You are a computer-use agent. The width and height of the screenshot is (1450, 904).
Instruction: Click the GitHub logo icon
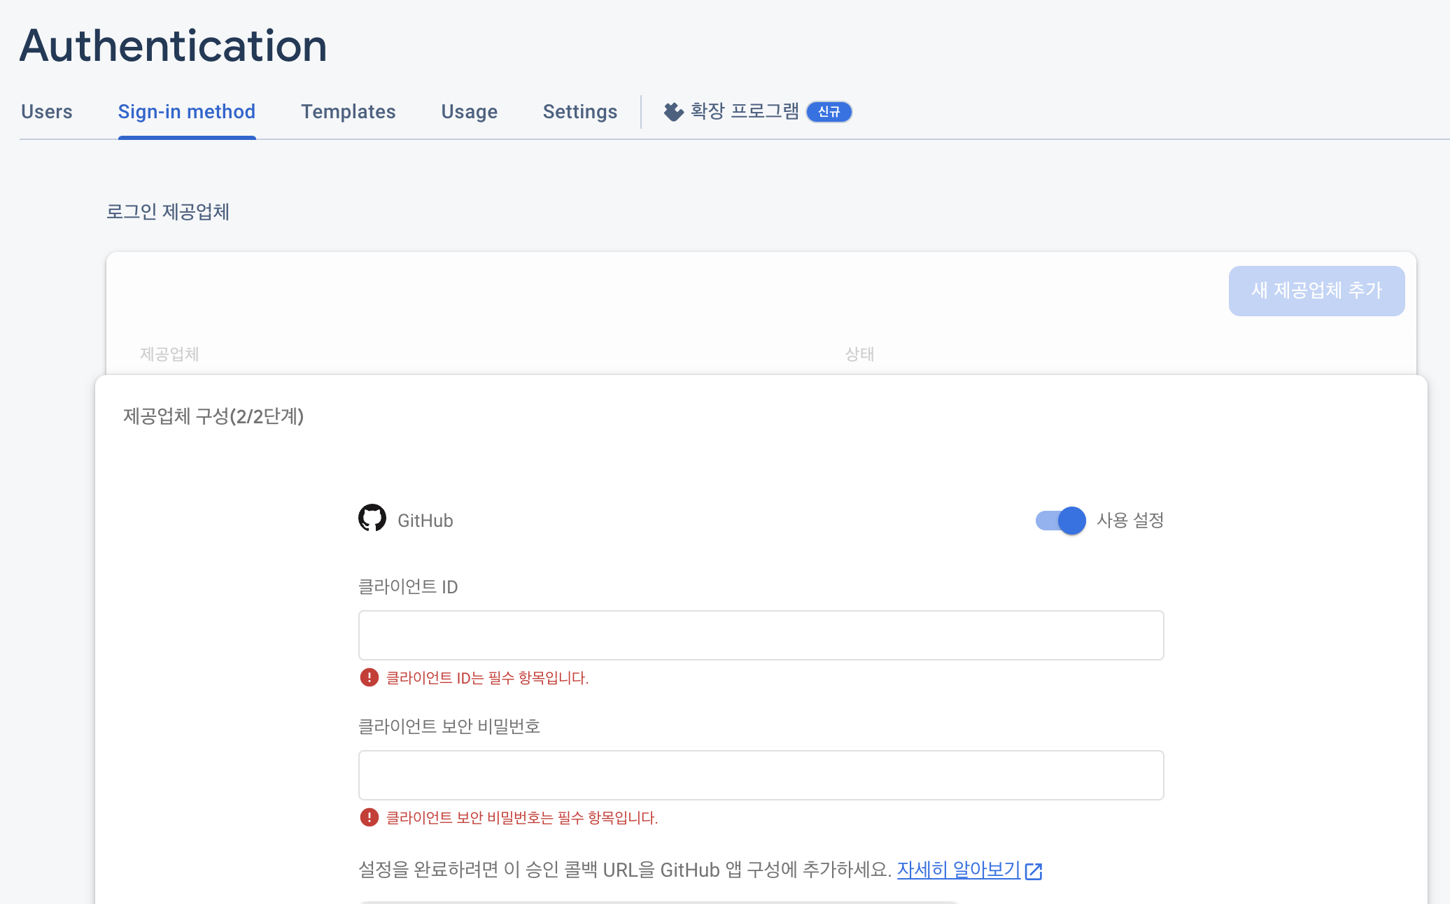[372, 518]
